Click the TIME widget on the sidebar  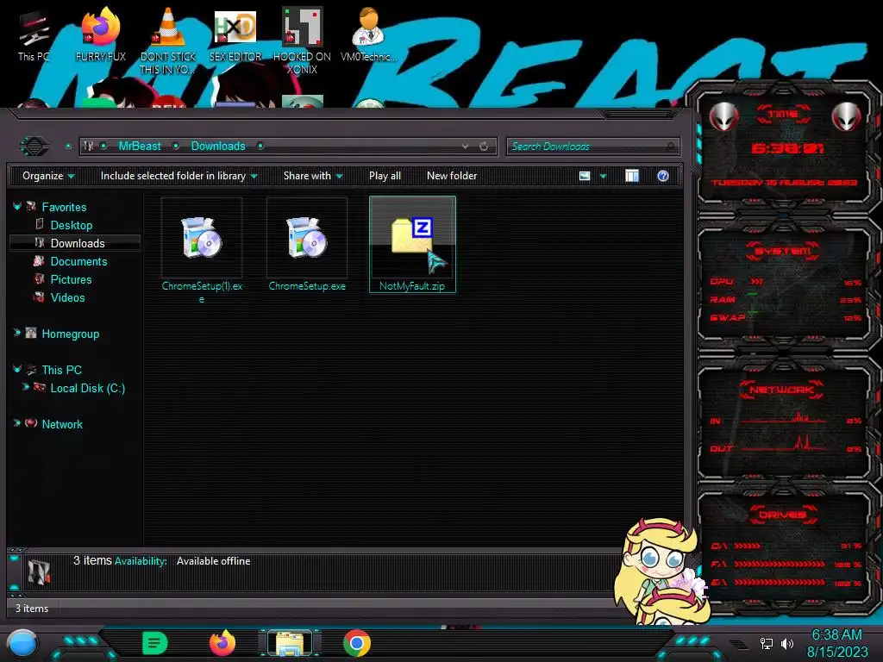coord(784,149)
